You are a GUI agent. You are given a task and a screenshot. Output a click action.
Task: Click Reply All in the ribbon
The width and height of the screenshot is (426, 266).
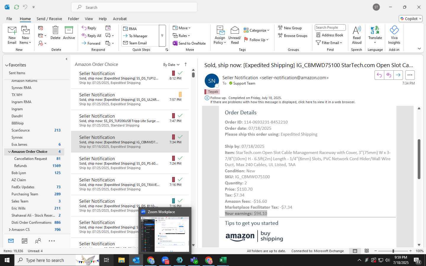(x=91, y=36)
